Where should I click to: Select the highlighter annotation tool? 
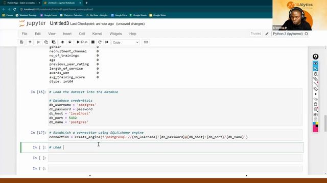tap(316, 79)
